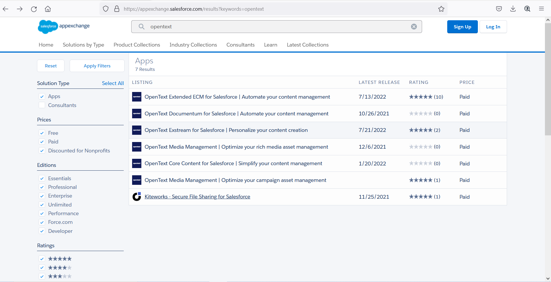Click Select All for Solution Type
Image resolution: width=551 pixels, height=282 pixels.
pos(113,83)
